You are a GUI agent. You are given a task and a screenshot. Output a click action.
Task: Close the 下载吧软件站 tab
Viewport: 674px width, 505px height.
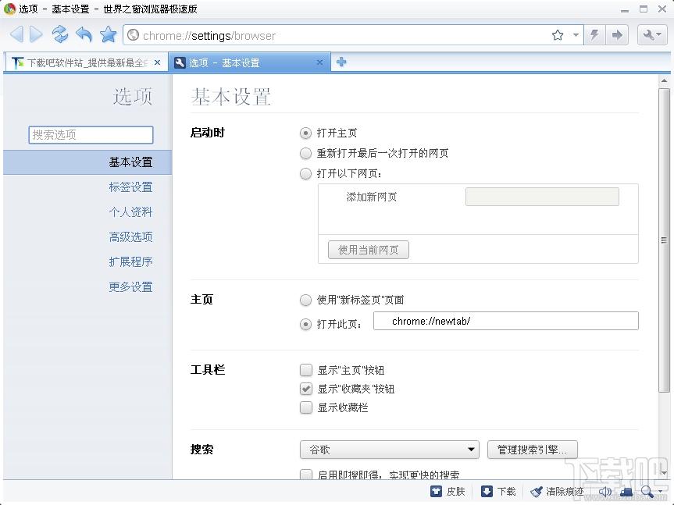(x=157, y=62)
